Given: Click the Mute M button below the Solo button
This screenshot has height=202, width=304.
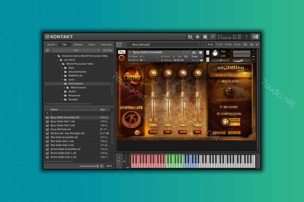Looking at the screenshot, I should click(x=208, y=60).
